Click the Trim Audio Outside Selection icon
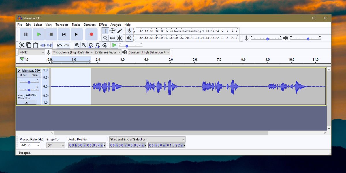346x173 pixels. pos(43,45)
